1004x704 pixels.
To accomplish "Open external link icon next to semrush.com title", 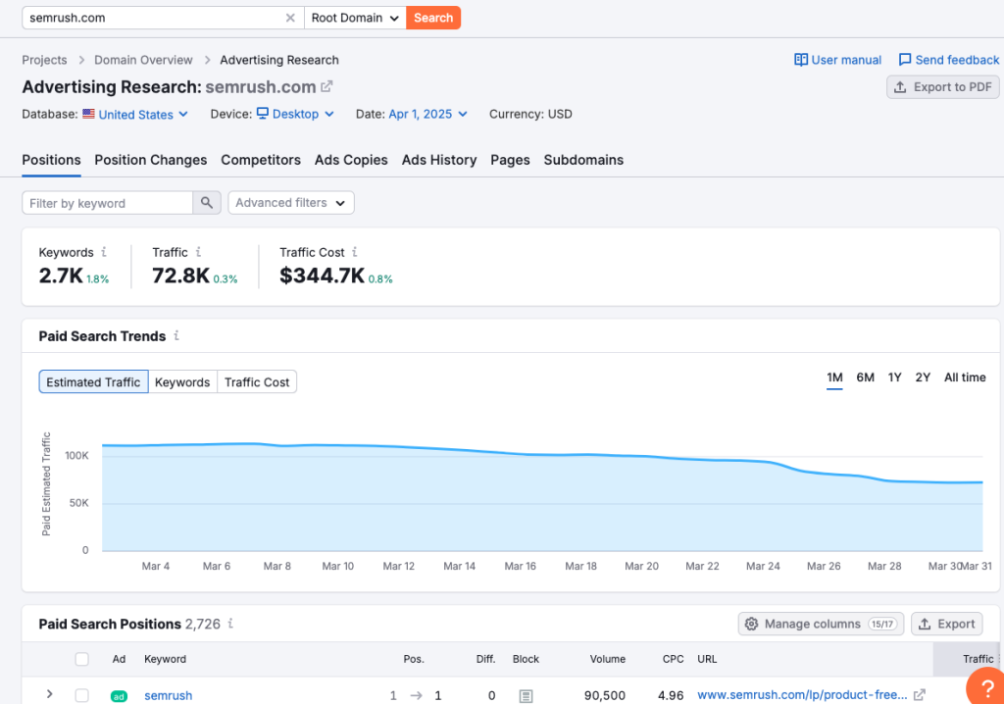I will [x=326, y=86].
